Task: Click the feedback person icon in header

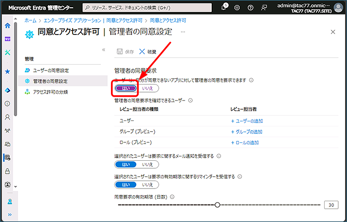Action: coord(264,8)
